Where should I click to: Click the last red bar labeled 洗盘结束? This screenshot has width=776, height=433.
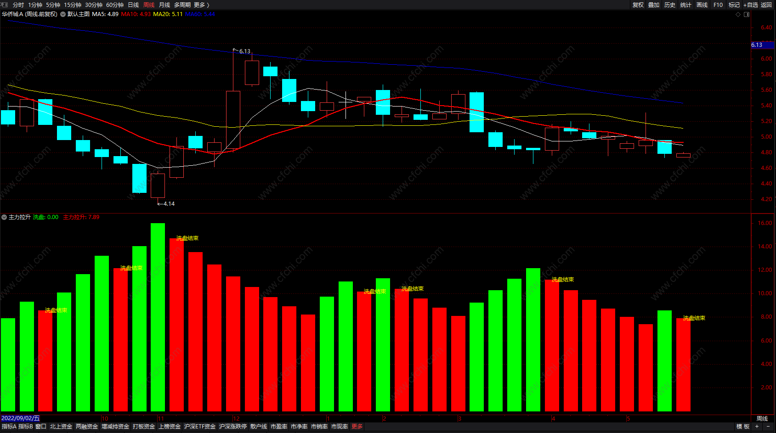(x=683, y=365)
